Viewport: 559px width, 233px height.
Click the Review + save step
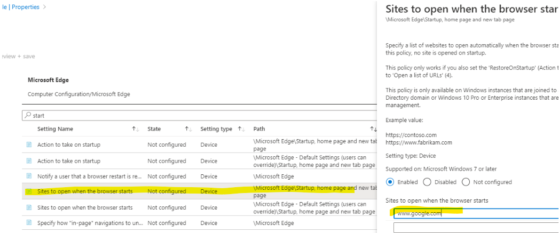pyautogui.click(x=18, y=57)
